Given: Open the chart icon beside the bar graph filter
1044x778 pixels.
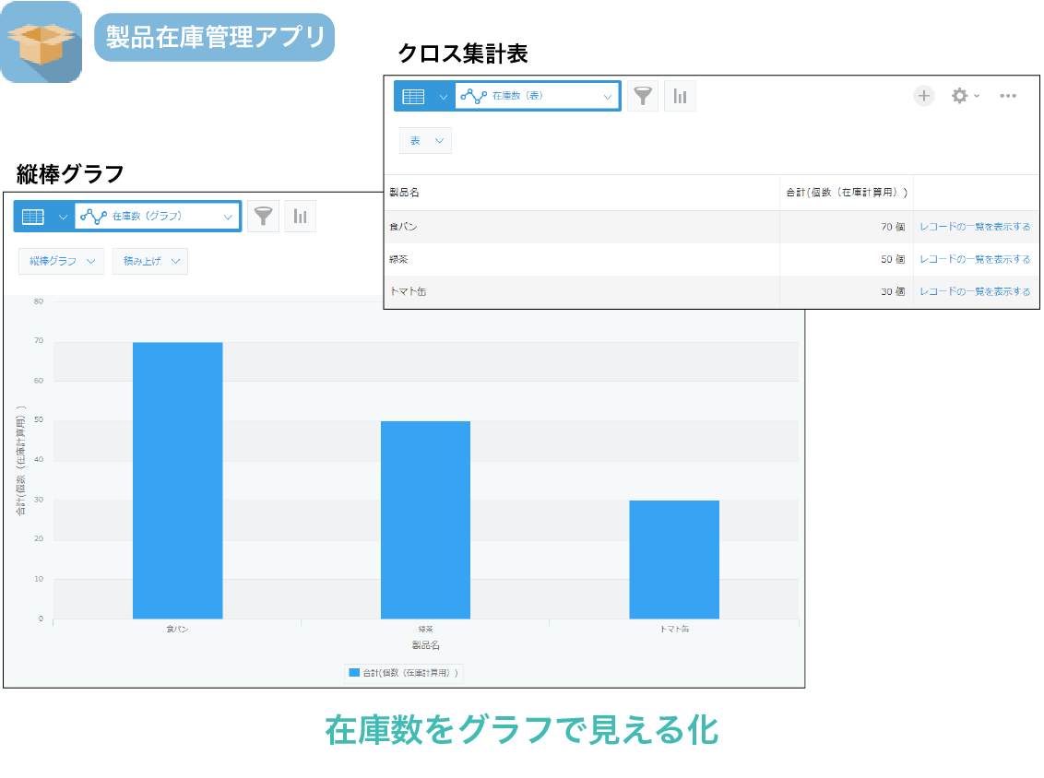Looking at the screenshot, I should 300,216.
